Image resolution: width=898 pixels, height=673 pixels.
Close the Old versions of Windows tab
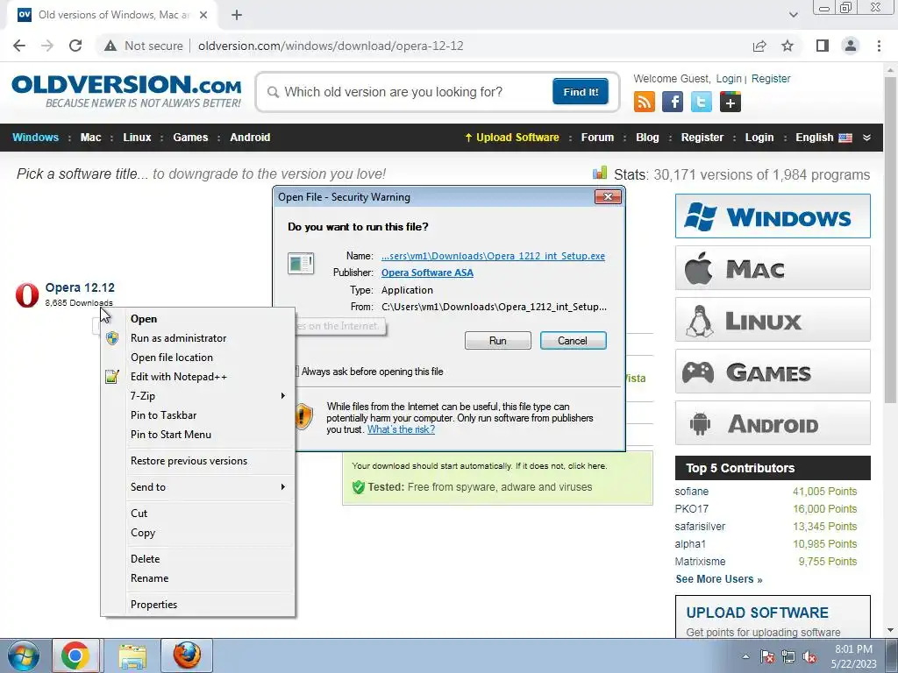click(203, 15)
